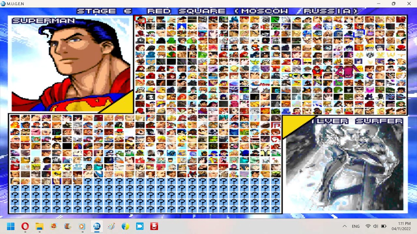
Task: Select the red-highlighted Superman tile in roster
Action: [140, 19]
